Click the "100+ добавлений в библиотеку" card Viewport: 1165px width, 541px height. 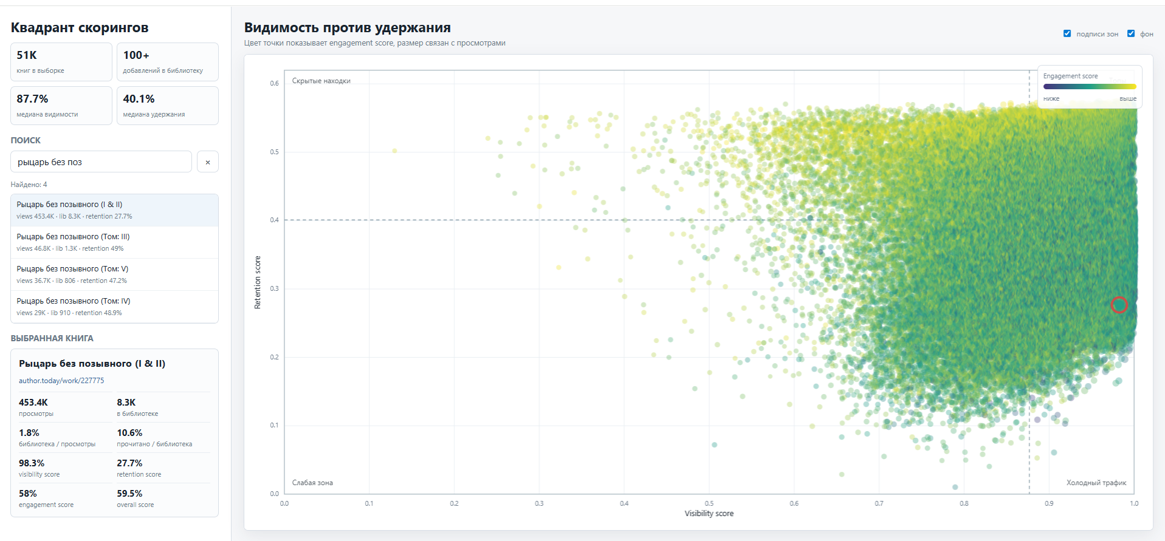tap(168, 62)
